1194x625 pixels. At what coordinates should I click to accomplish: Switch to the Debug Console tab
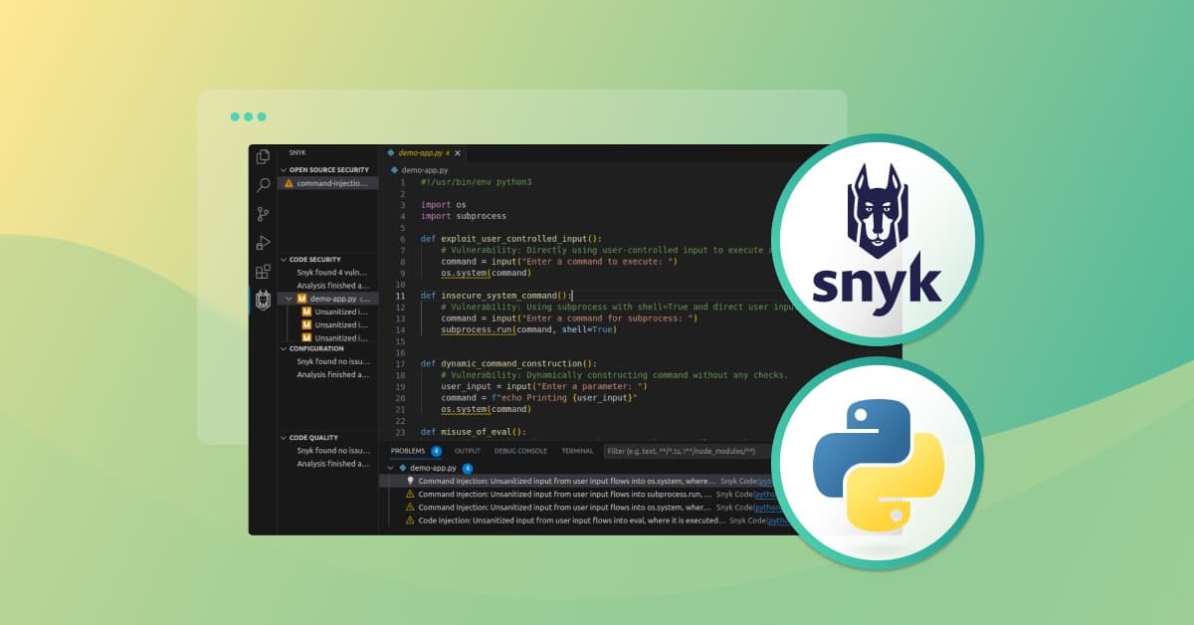click(x=521, y=451)
